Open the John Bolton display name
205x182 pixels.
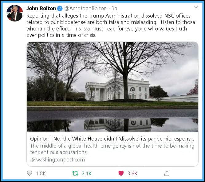(41, 8)
